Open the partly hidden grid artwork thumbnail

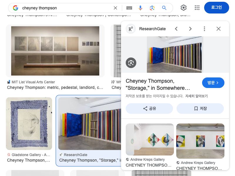(x=116, y=51)
